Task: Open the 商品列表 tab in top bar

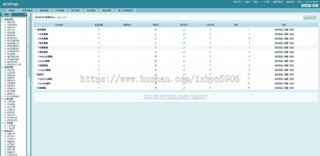Action: click(44, 10)
